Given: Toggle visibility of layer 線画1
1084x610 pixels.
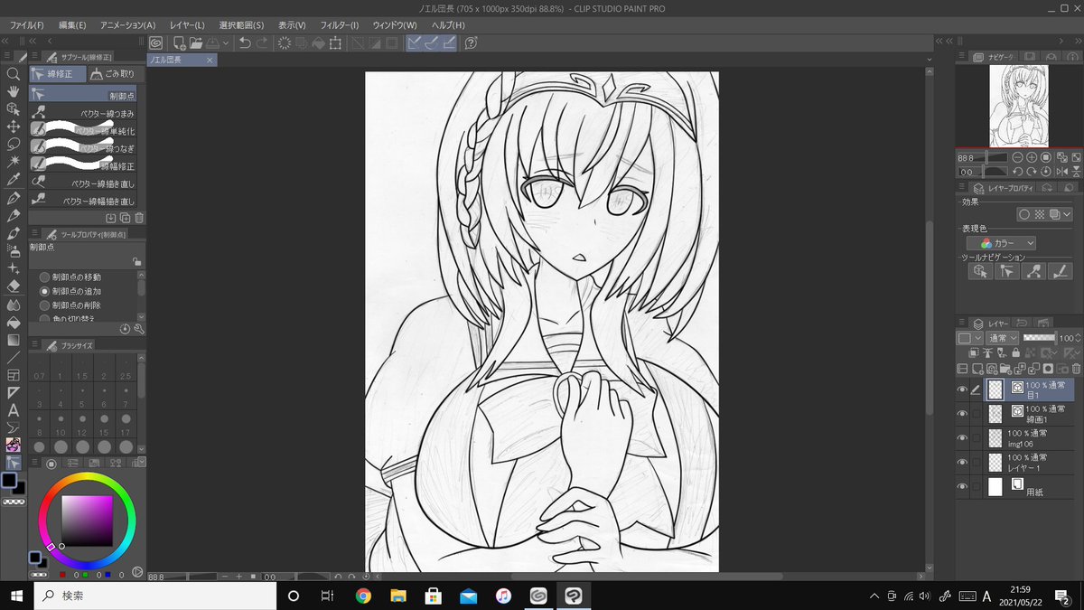Looking at the screenshot, I should coord(962,413).
